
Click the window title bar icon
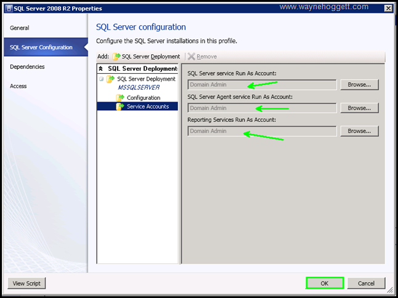[x=9, y=9]
